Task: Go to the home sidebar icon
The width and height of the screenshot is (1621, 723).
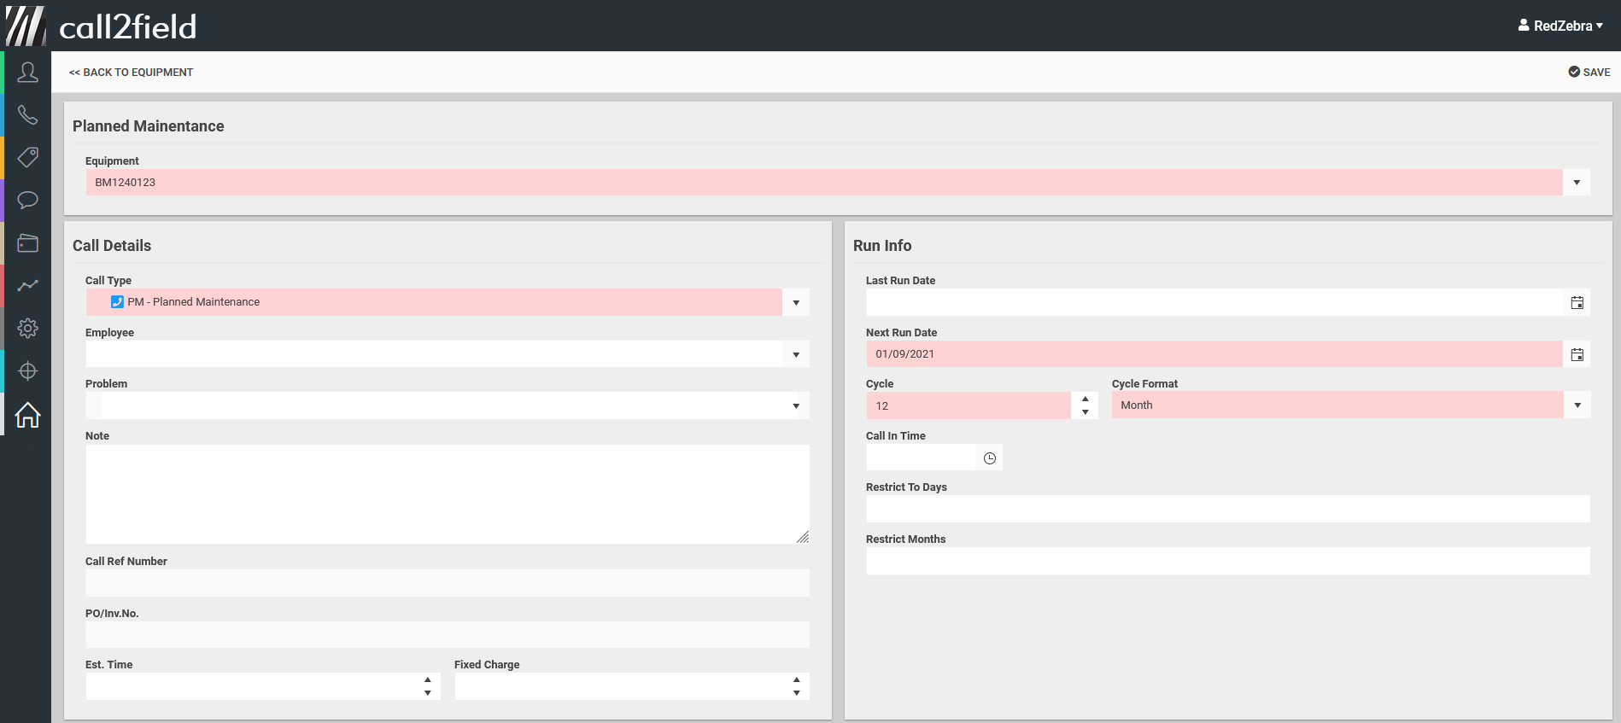Action: [27, 415]
